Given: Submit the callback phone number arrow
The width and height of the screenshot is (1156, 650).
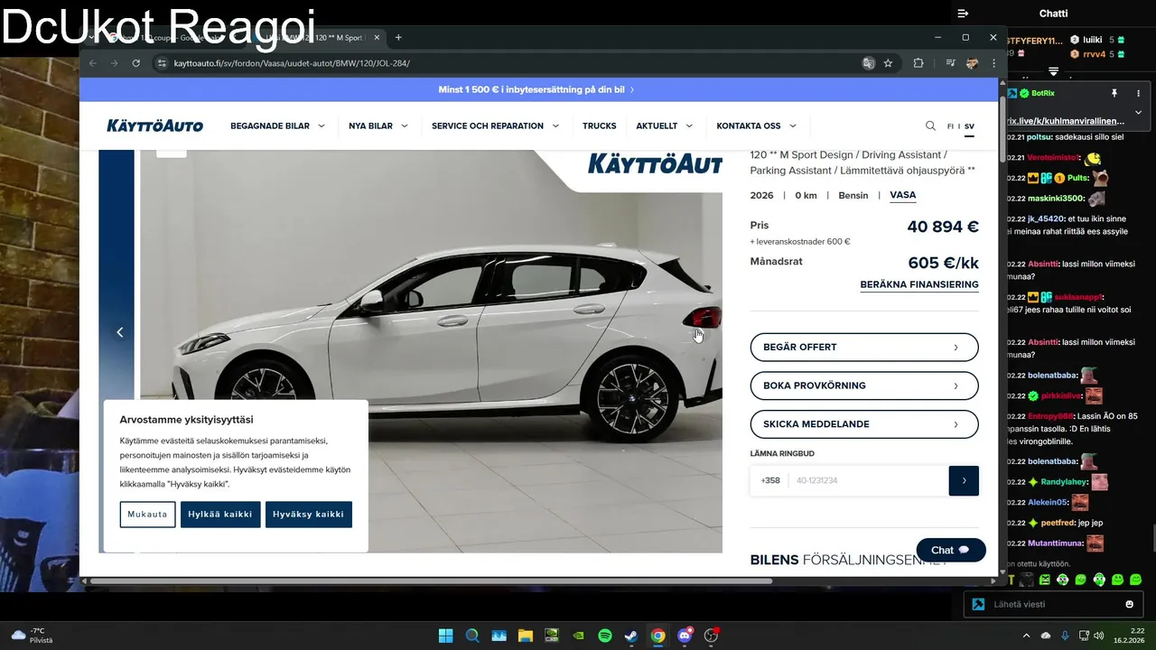Looking at the screenshot, I should [x=964, y=480].
